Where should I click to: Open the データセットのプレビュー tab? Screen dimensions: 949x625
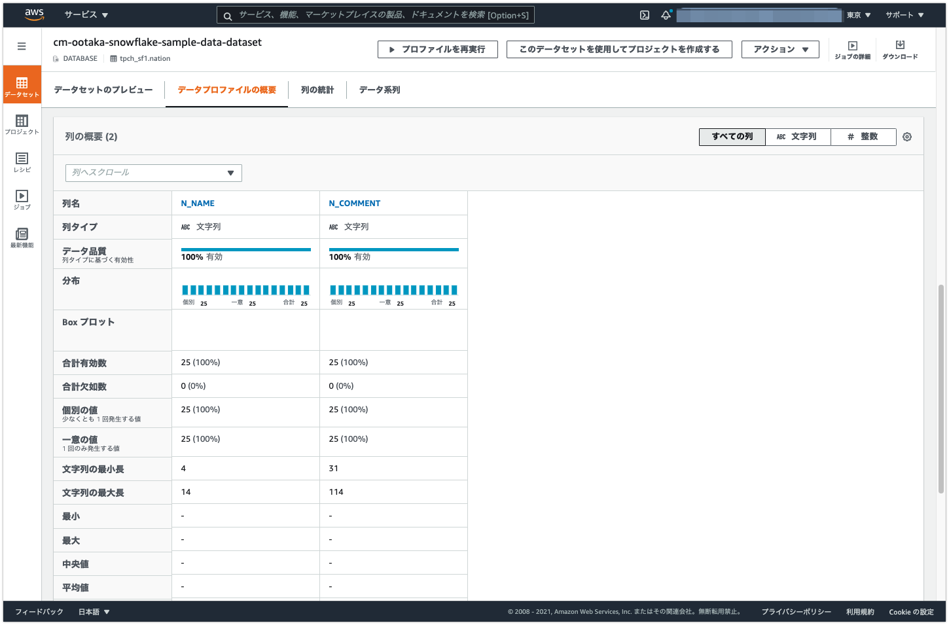[103, 90]
